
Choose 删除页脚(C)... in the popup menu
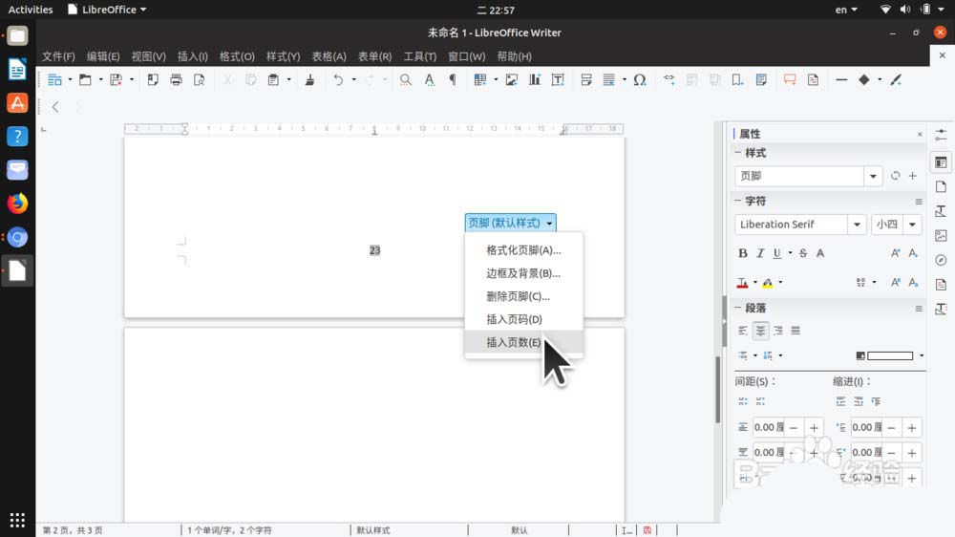[518, 296]
